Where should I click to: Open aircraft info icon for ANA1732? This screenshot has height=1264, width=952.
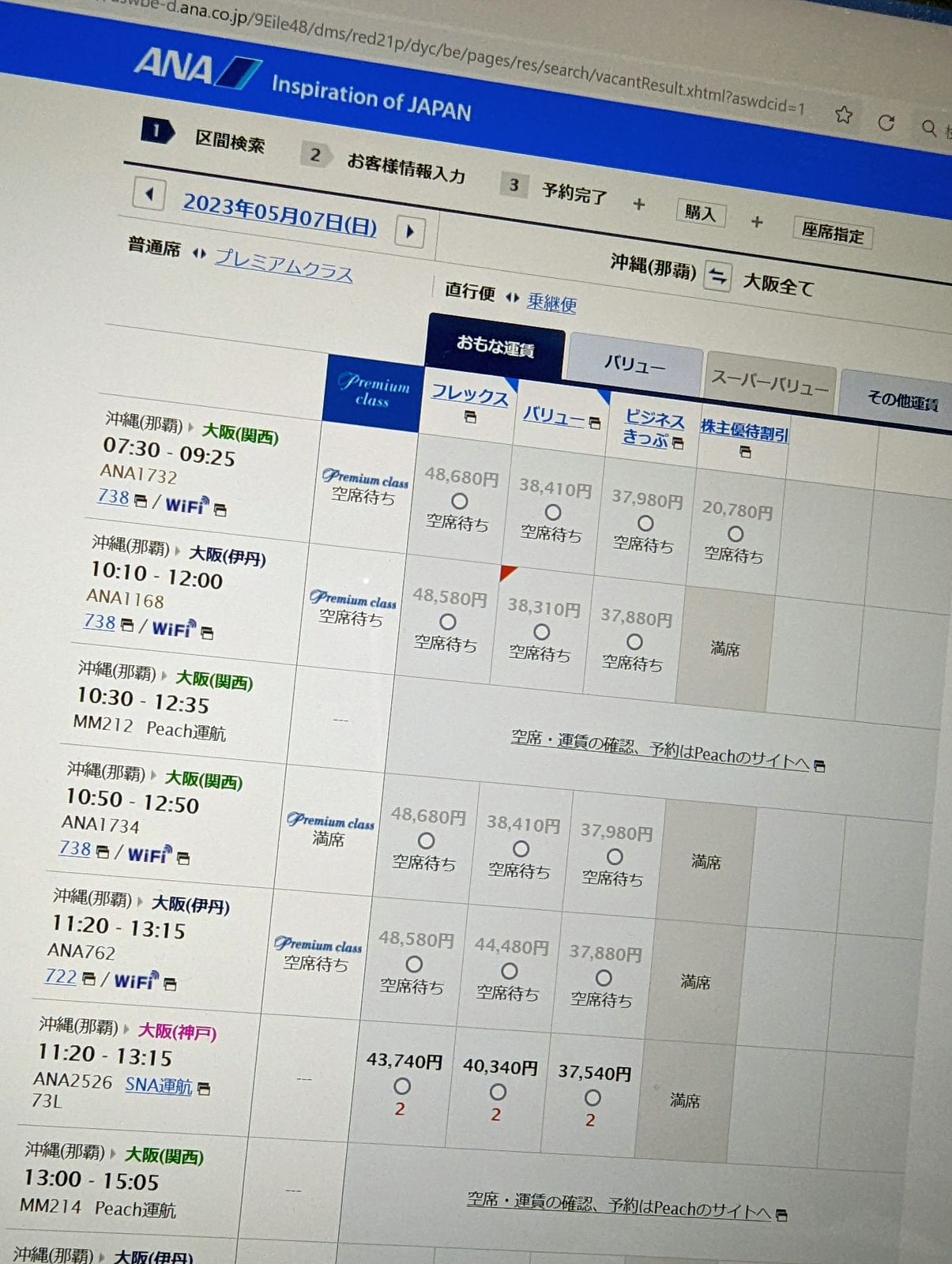(x=141, y=500)
